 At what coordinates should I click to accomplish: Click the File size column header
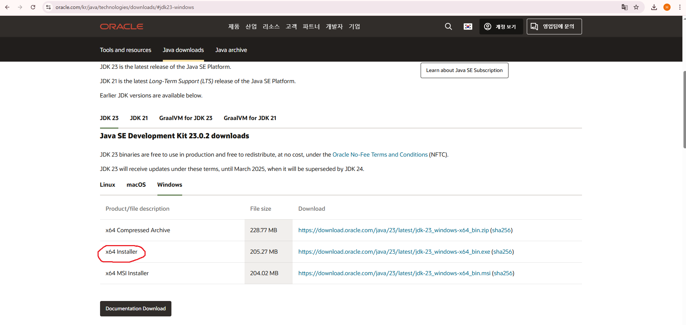point(261,209)
